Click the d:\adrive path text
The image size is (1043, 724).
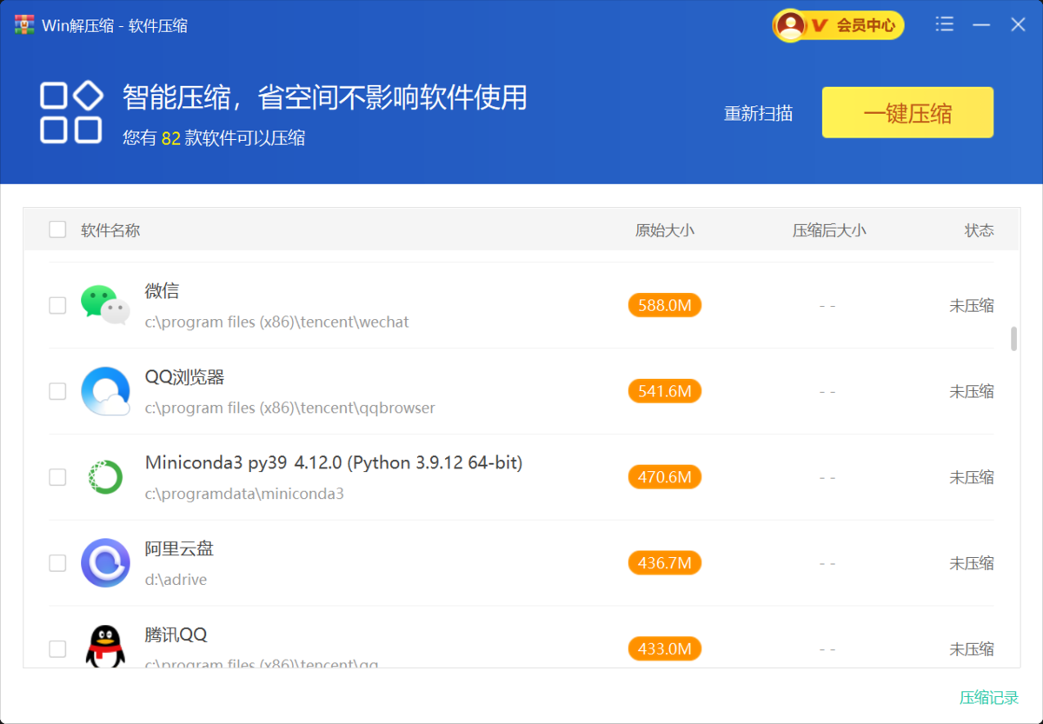pyautogui.click(x=176, y=580)
